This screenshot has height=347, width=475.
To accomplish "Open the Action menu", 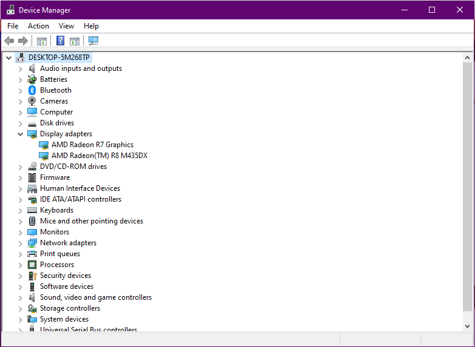I will (x=38, y=26).
